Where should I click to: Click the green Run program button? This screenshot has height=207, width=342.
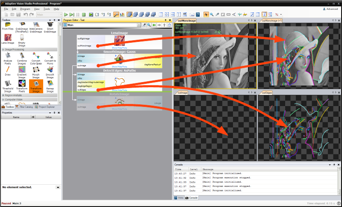(x=66, y=15)
